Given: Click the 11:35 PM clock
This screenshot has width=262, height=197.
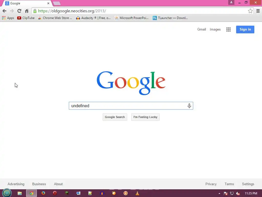Looking at the screenshot, I should click(x=251, y=193).
